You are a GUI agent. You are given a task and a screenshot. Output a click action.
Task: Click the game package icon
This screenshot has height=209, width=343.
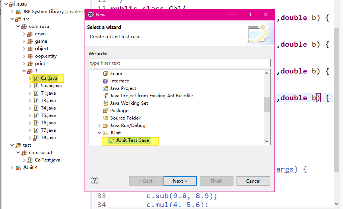tap(30, 42)
